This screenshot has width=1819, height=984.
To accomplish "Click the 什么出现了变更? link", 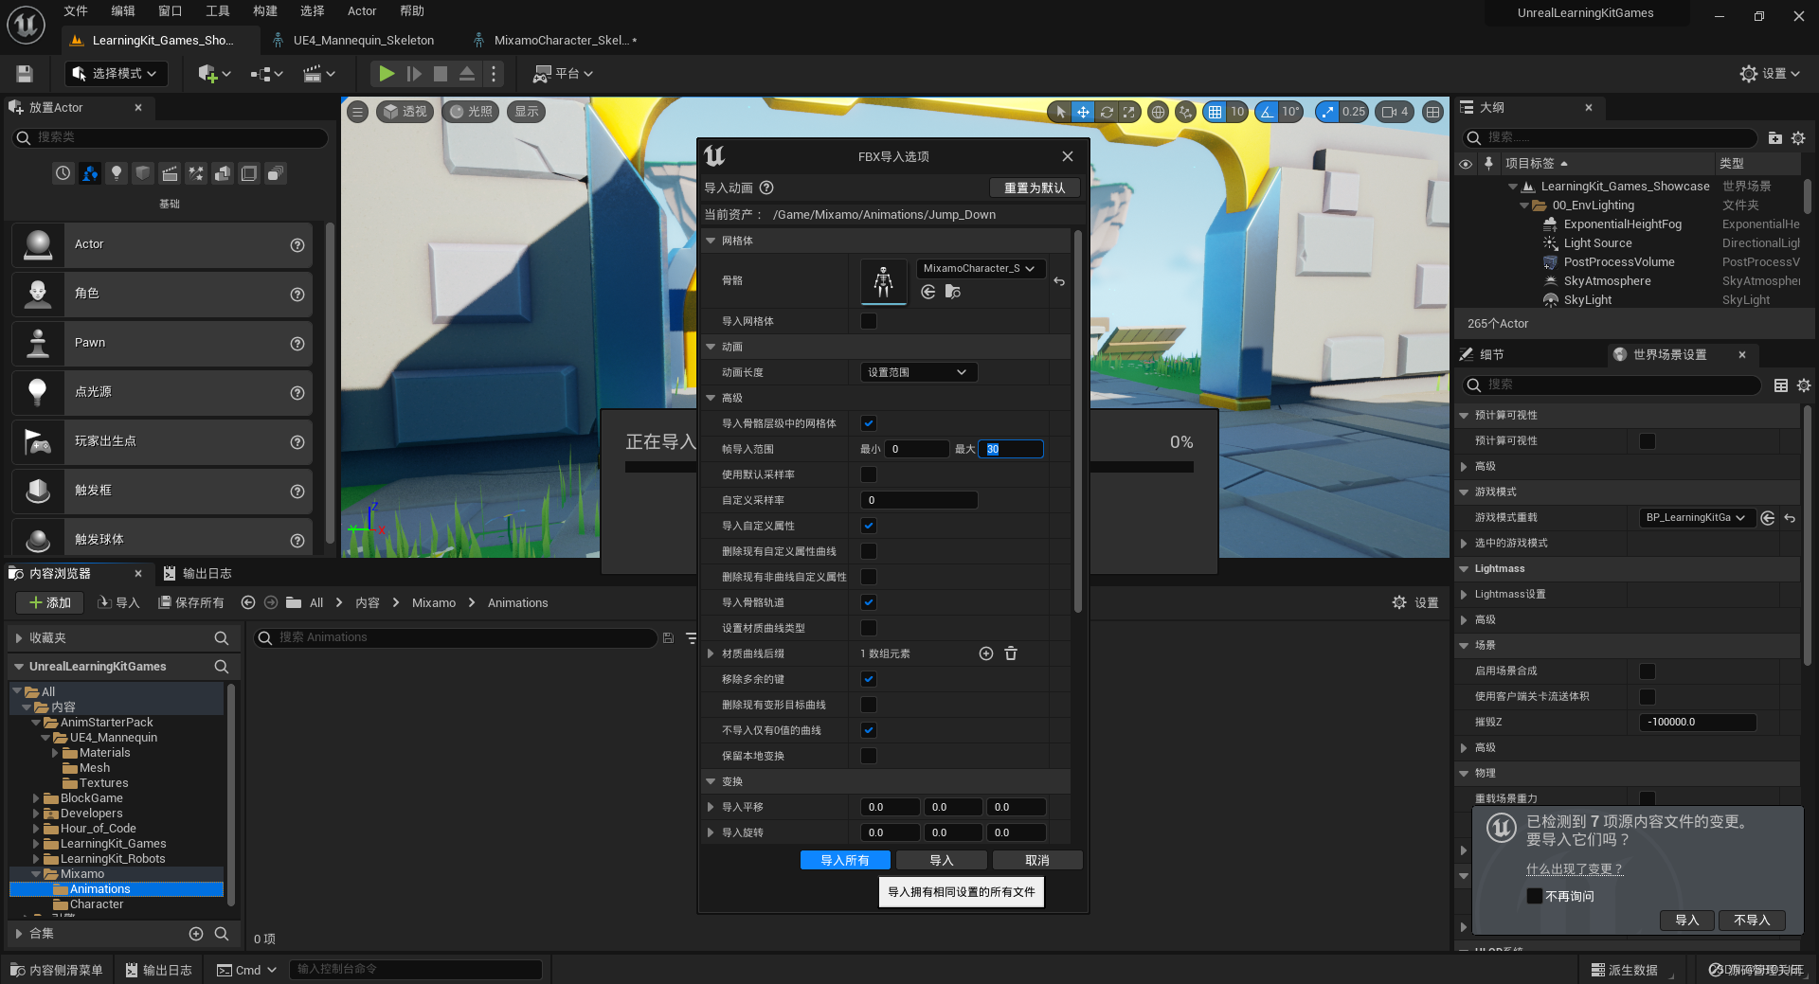I will (1575, 869).
